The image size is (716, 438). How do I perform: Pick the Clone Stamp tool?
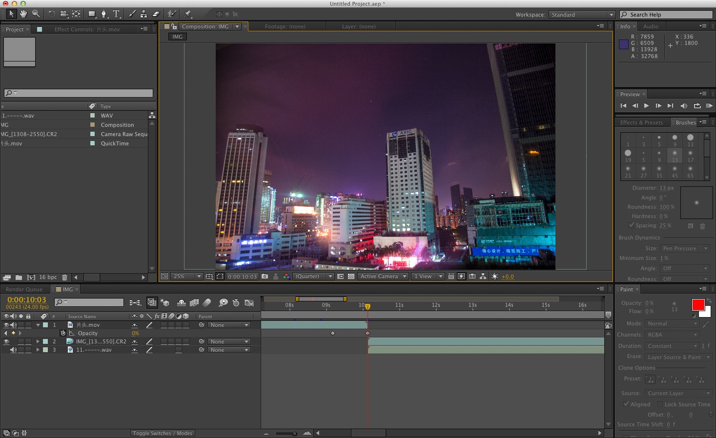tap(143, 14)
